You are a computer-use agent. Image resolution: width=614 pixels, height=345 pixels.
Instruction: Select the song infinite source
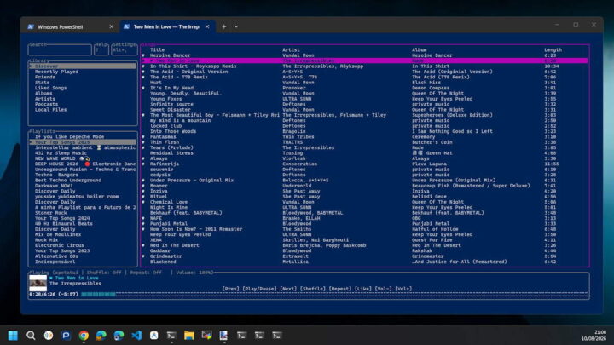171,105
